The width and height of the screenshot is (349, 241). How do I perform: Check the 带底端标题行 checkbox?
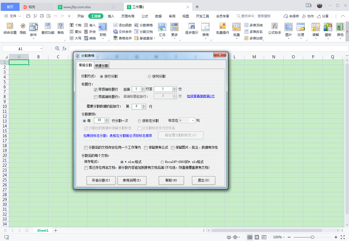[x=96, y=97]
